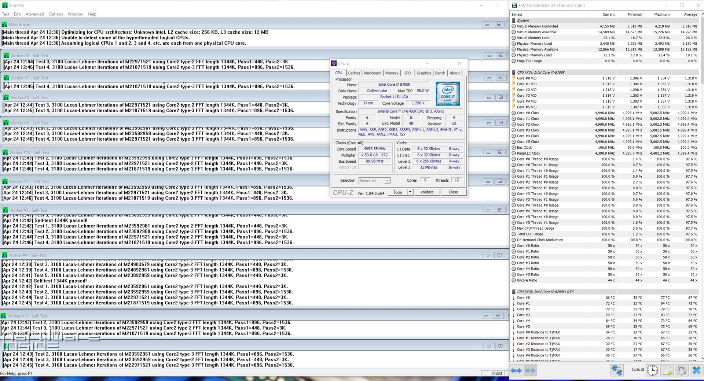Click the Prime95 icon in the title bar

pos(4,5)
